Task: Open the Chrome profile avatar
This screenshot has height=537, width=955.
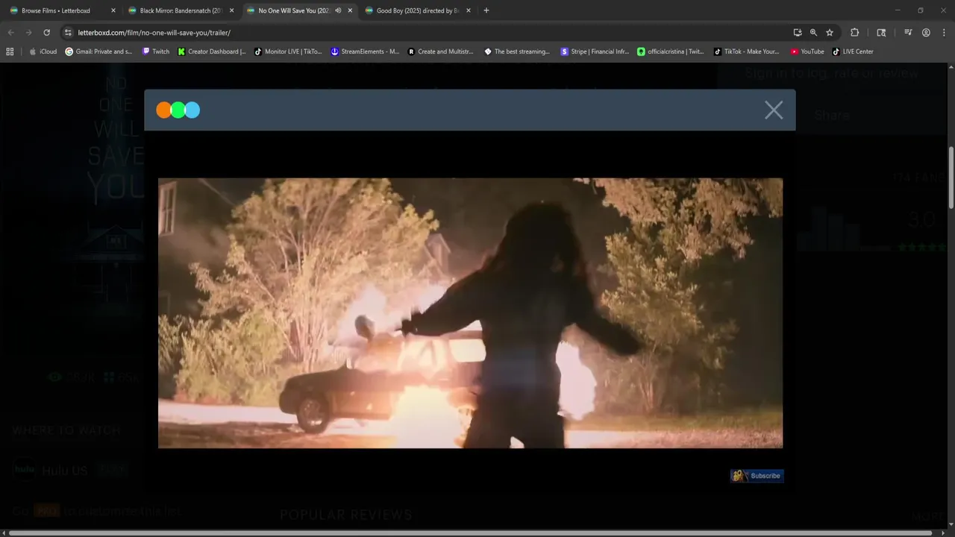Action: (926, 33)
